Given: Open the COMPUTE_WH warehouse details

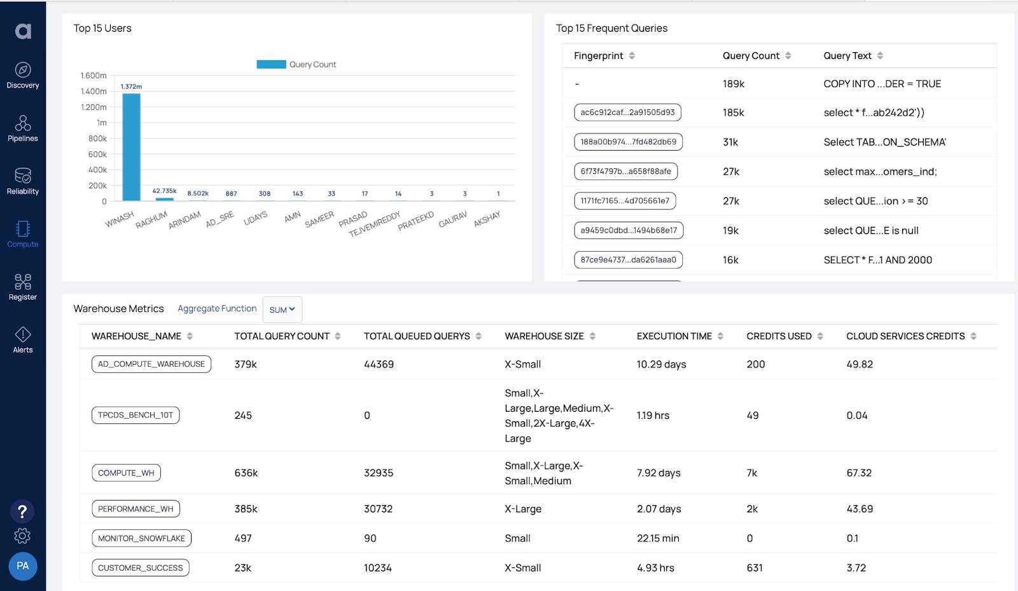Looking at the screenshot, I should pos(126,472).
